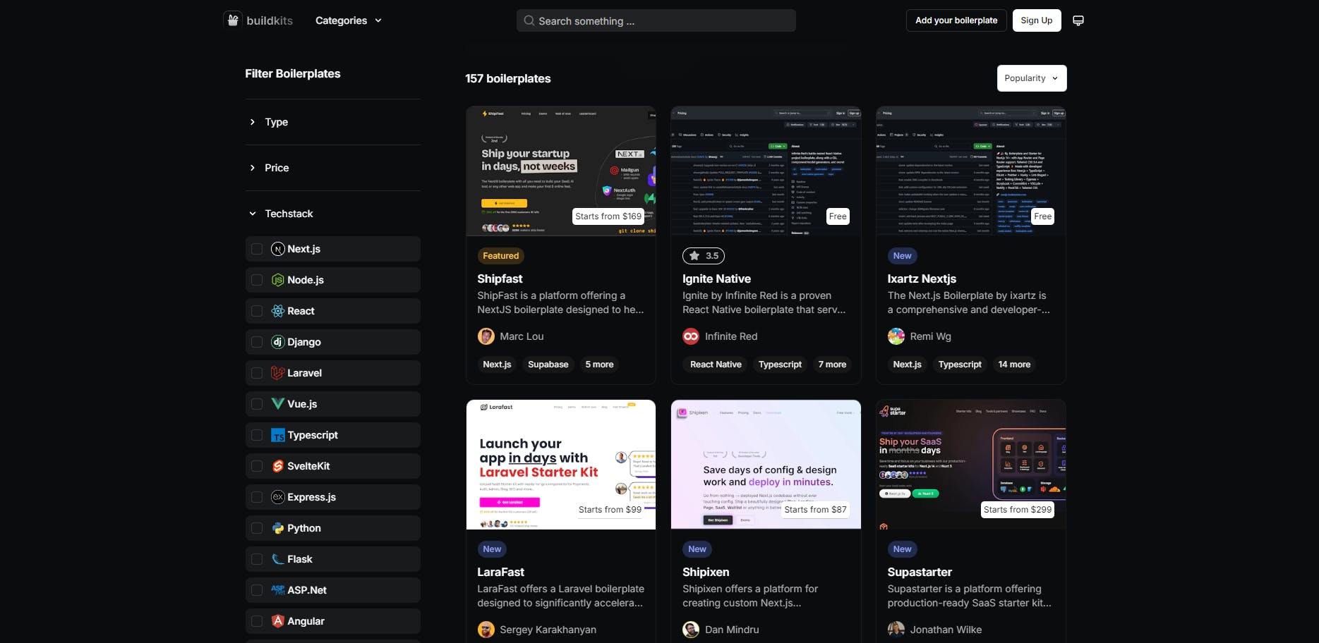1319x643 pixels.
Task: Enable the Next.js techstack checkbox
Action: coord(257,249)
